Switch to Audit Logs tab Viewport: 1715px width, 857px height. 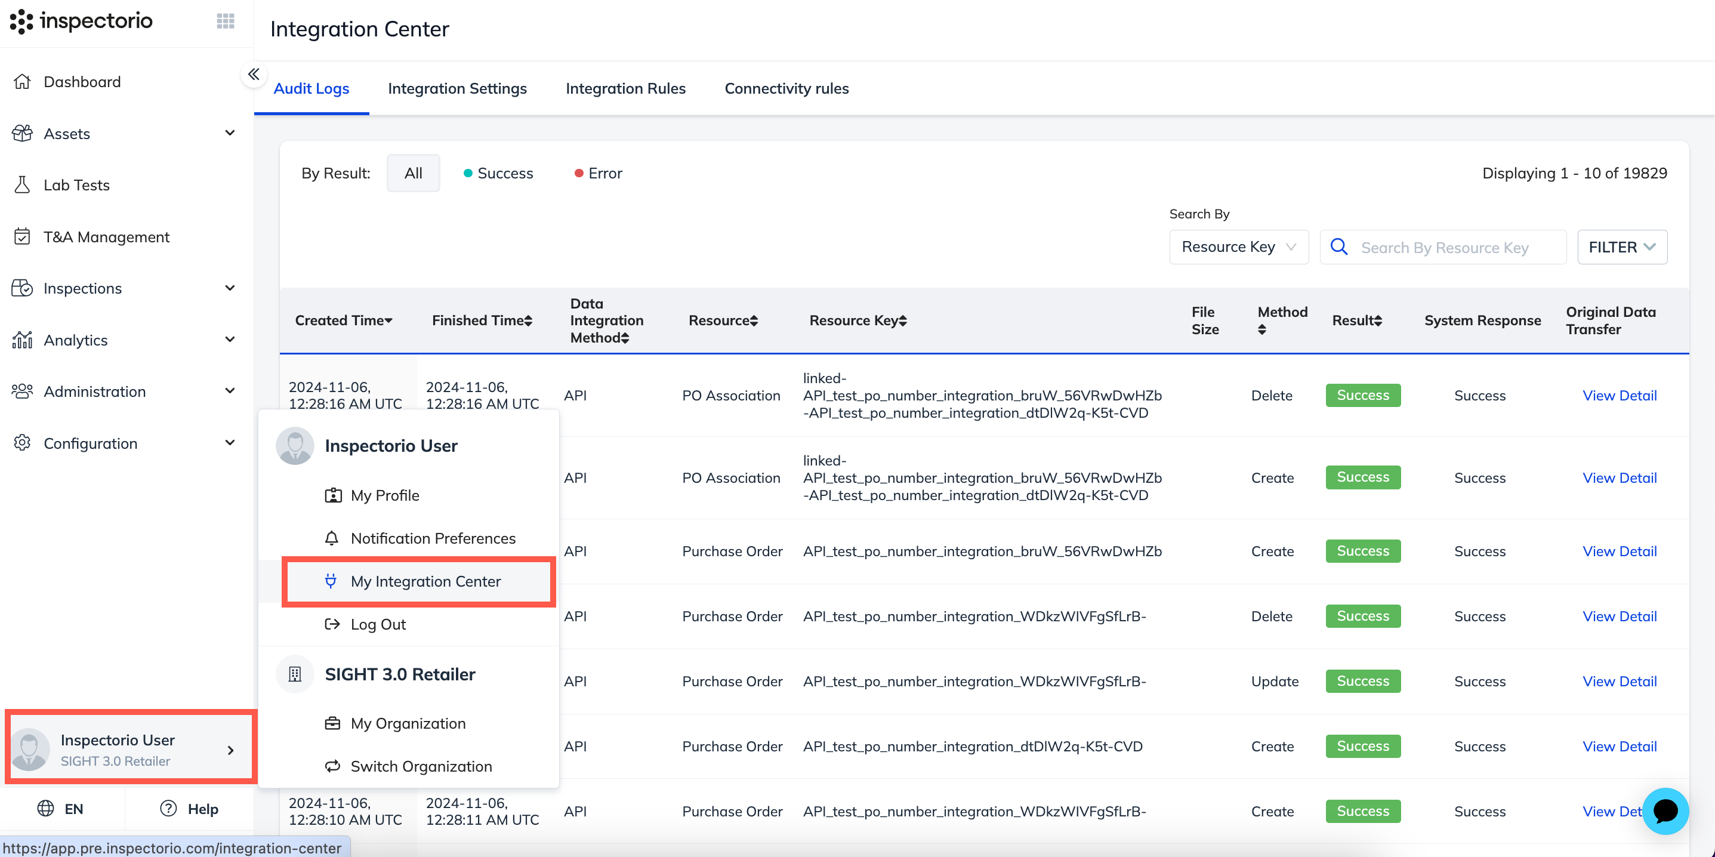point(311,88)
